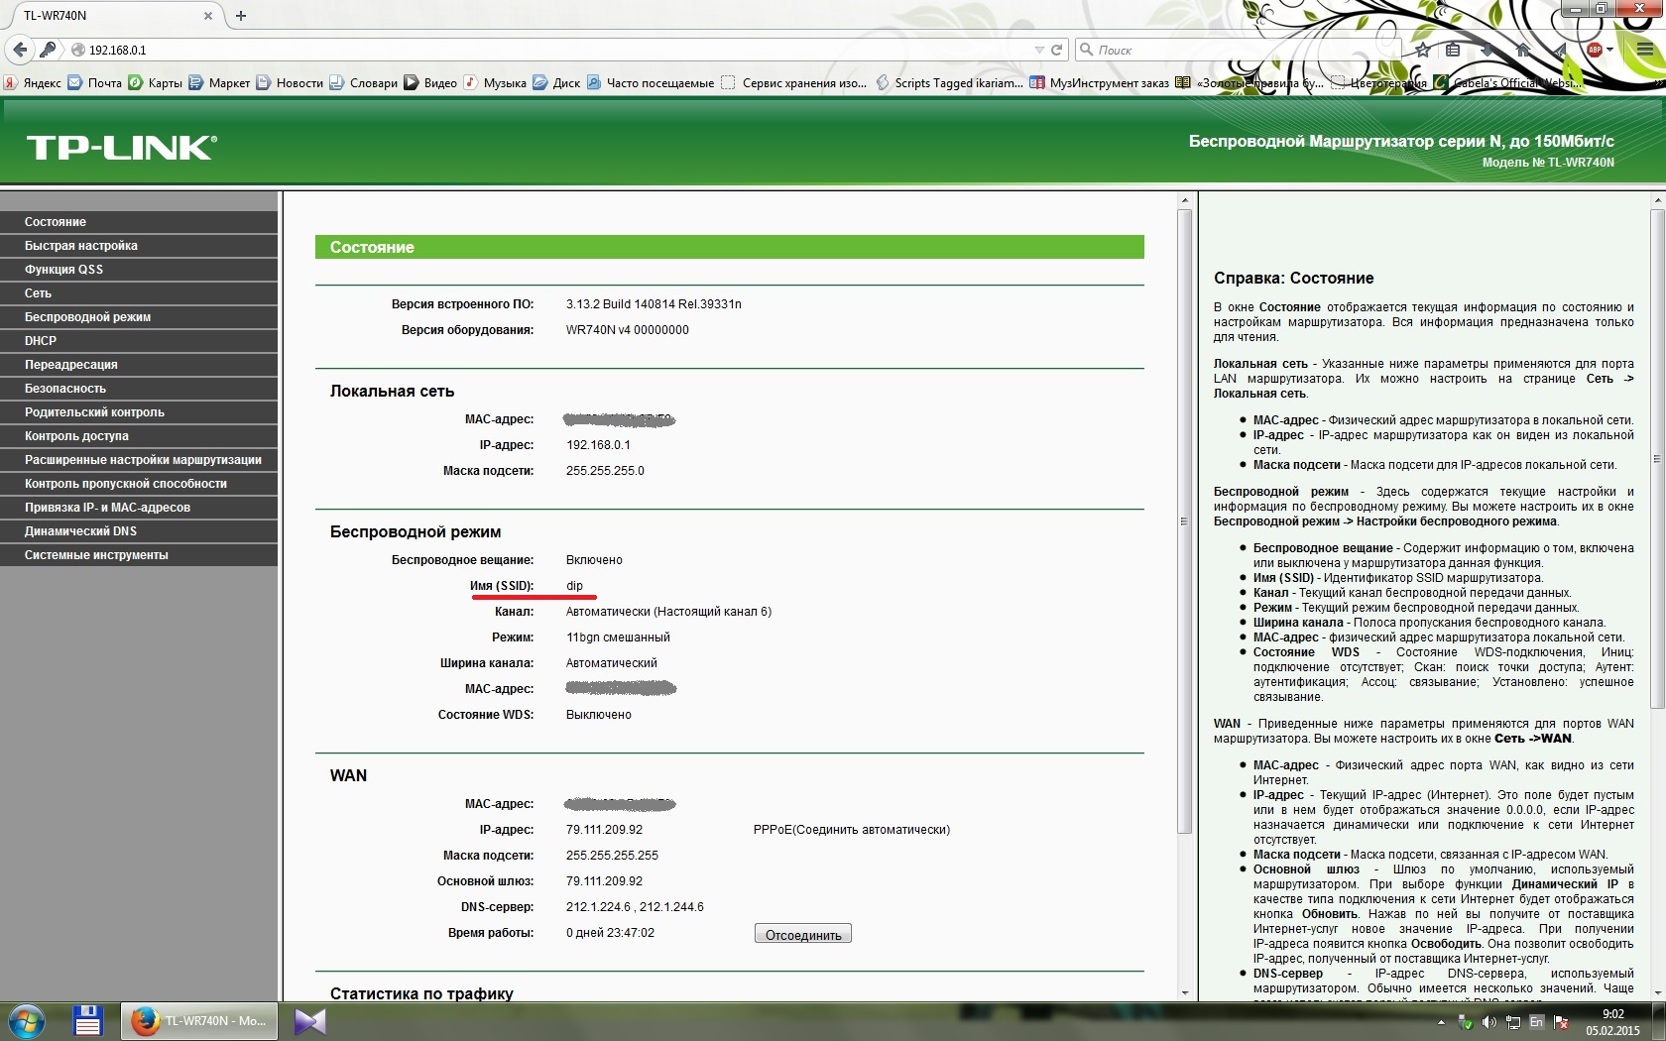
Task: Click the status page vertical scrollbar
Action: 1184,520
